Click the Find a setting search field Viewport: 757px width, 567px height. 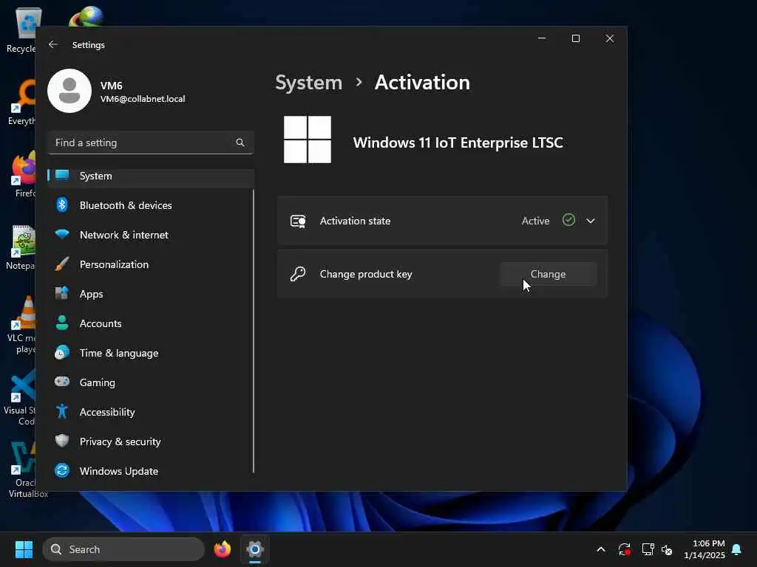click(x=151, y=142)
